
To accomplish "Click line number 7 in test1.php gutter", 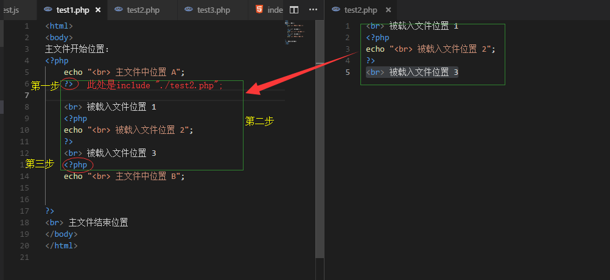I will tap(26, 96).
